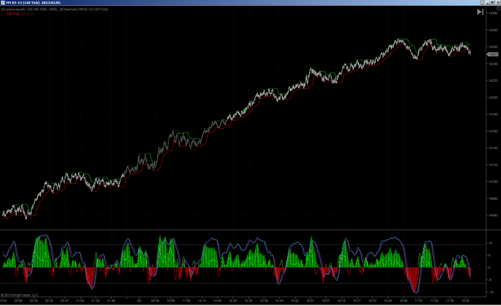501x306 pixels.
Task: Click the 10 level on indicator scale
Action: [490, 243]
